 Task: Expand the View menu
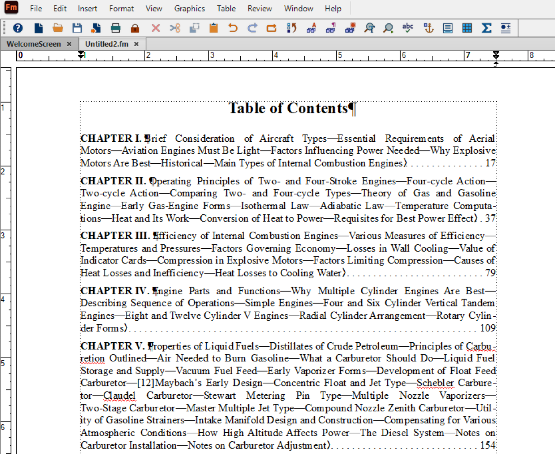154,8
